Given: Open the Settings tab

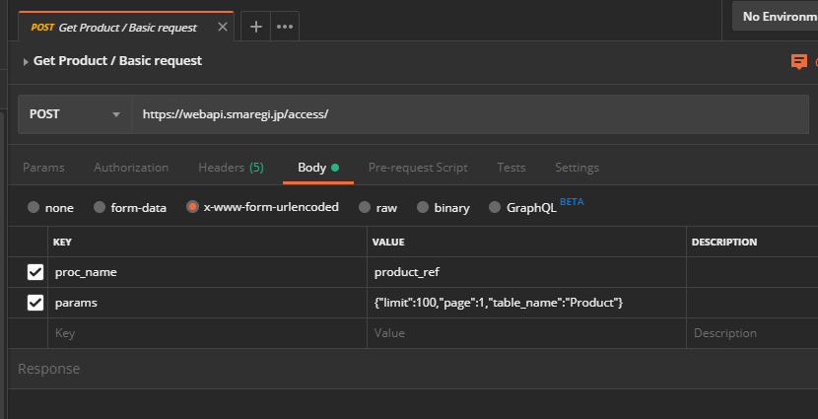Looking at the screenshot, I should [x=577, y=168].
